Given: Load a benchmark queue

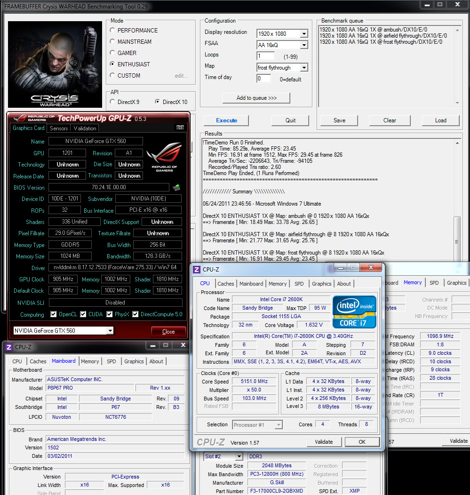Looking at the screenshot, I should pyautogui.click(x=441, y=120).
